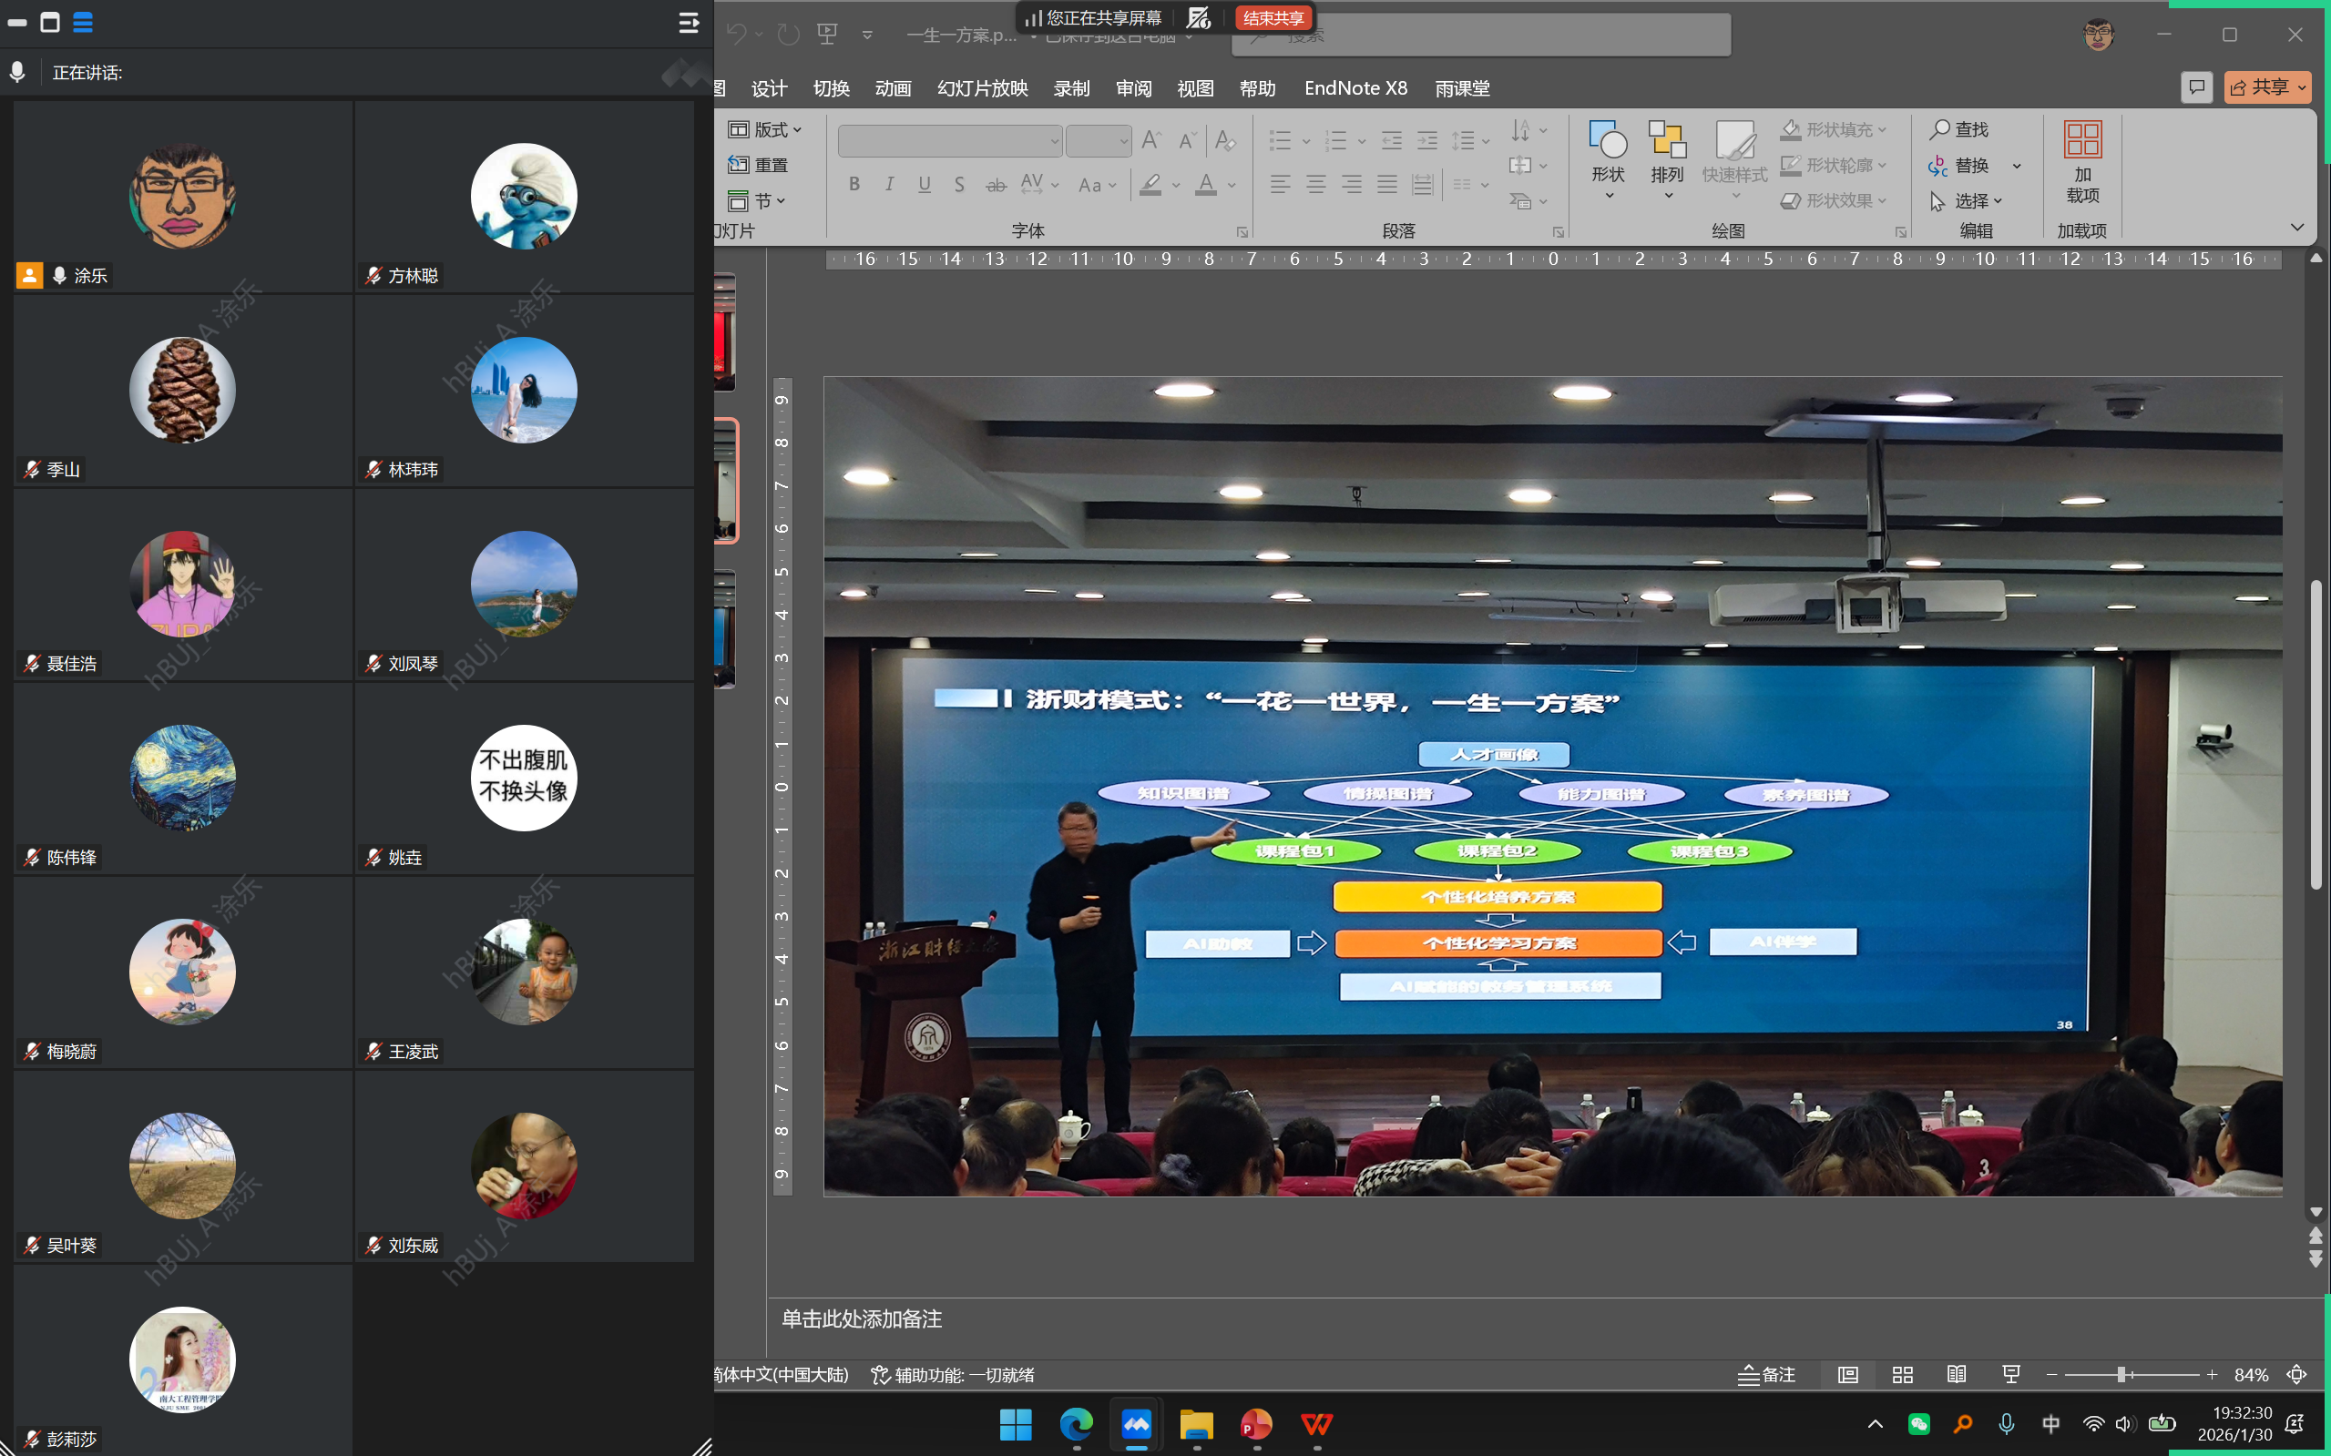Open reading view icon in status bar

[1957, 1375]
